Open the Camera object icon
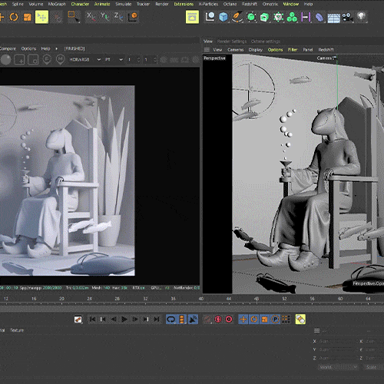Screen dimensions: 384x384 [347, 17]
